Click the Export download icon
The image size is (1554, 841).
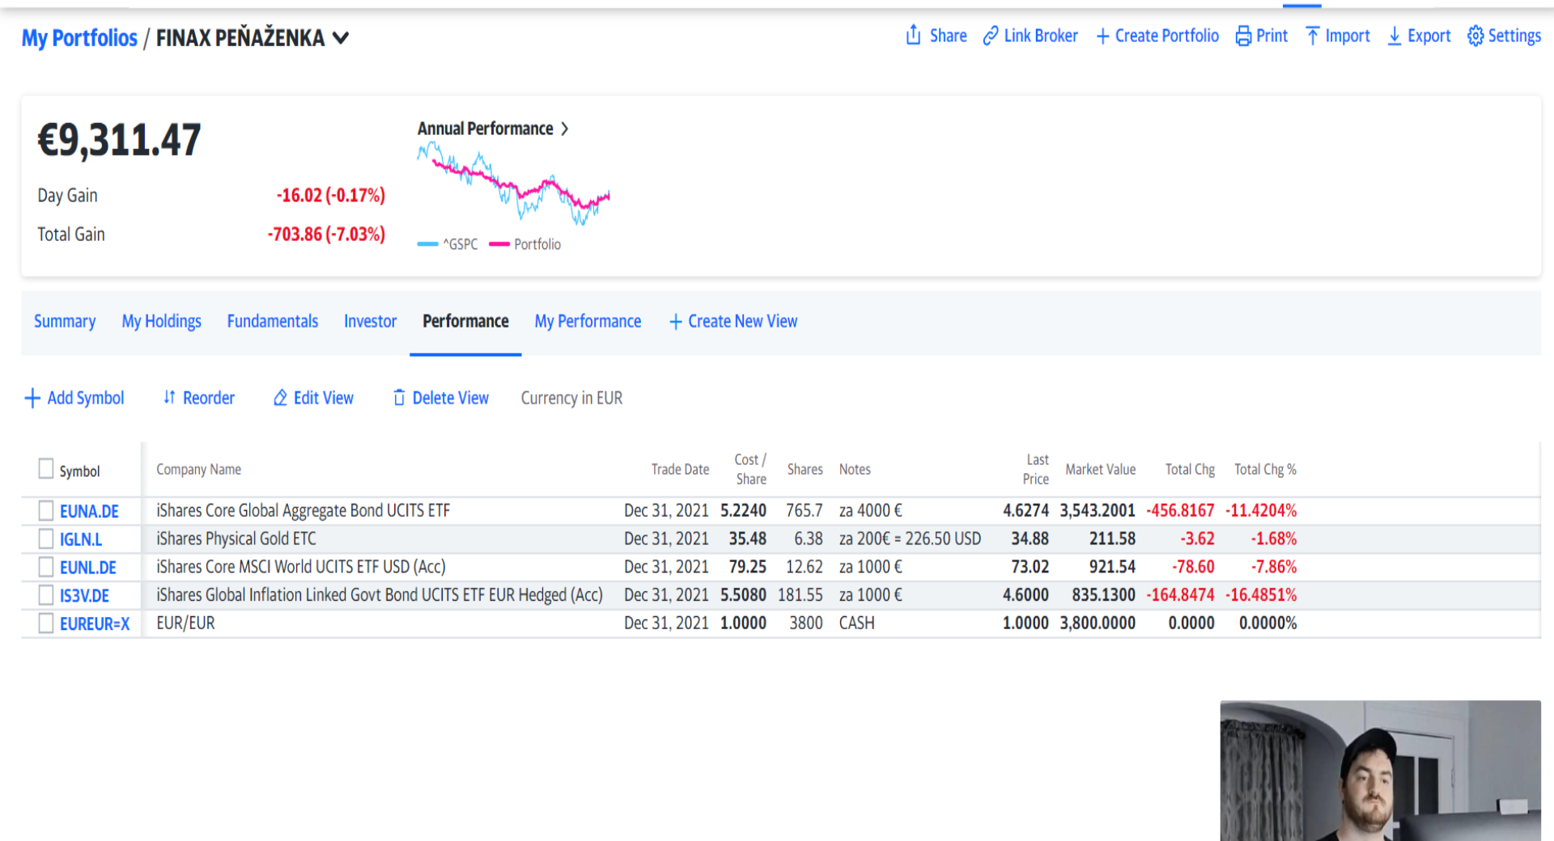1395,36
